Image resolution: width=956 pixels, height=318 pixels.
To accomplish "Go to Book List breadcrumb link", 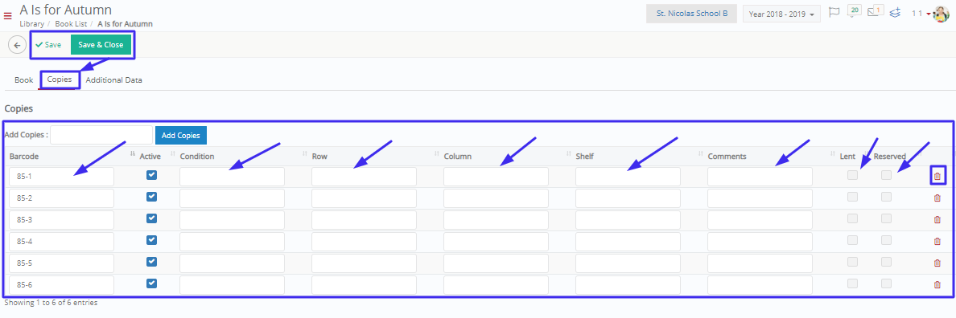I will click(71, 24).
